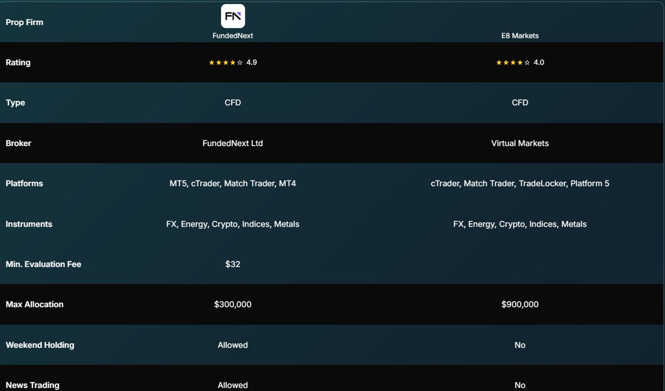Click the Instruments row label

(x=29, y=224)
